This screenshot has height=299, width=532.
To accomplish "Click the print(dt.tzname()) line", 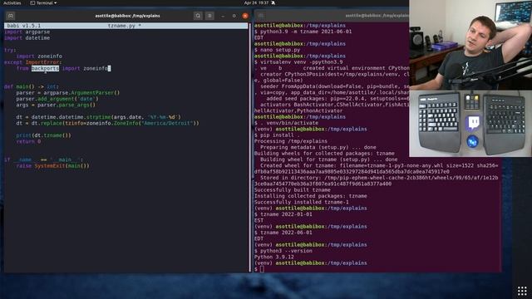I will click(44, 135).
